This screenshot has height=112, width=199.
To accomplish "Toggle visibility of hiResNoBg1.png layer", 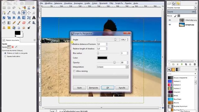I will [x=170, y=20].
